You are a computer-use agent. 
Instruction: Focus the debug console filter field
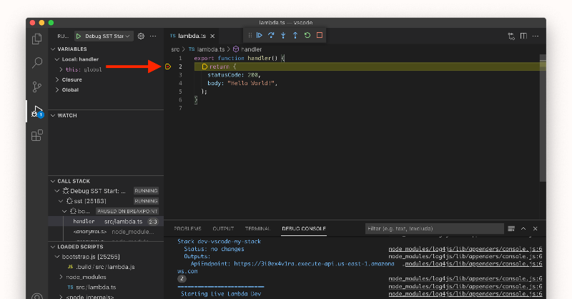click(435, 228)
